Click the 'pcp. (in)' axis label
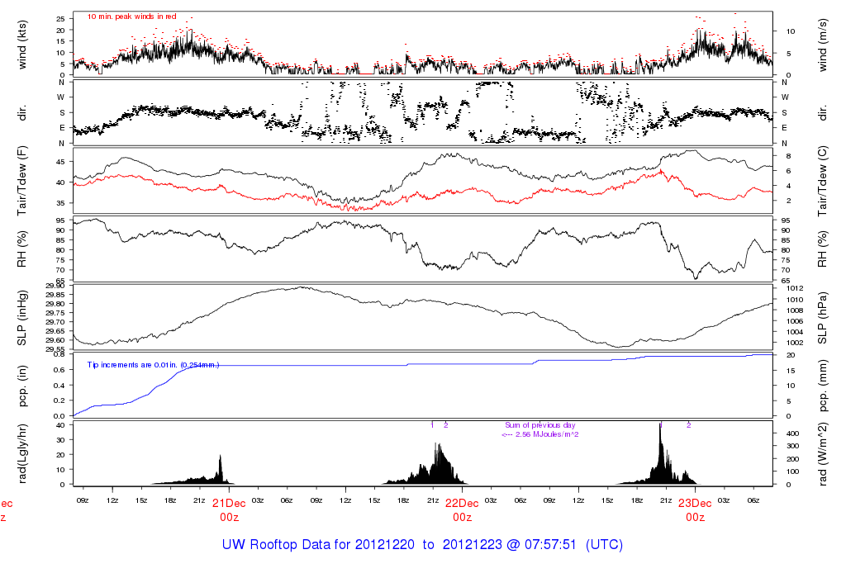The image size is (846, 578). click(22, 385)
